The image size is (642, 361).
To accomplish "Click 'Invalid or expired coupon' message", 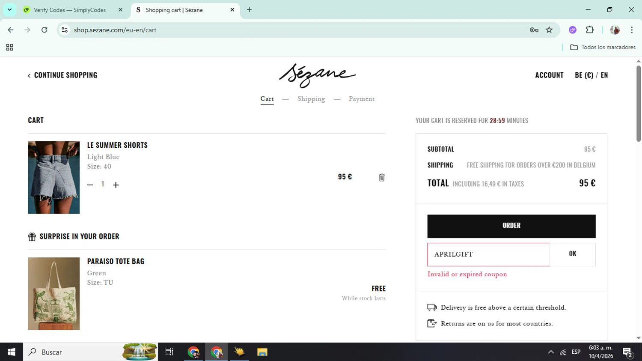I will click(x=467, y=274).
